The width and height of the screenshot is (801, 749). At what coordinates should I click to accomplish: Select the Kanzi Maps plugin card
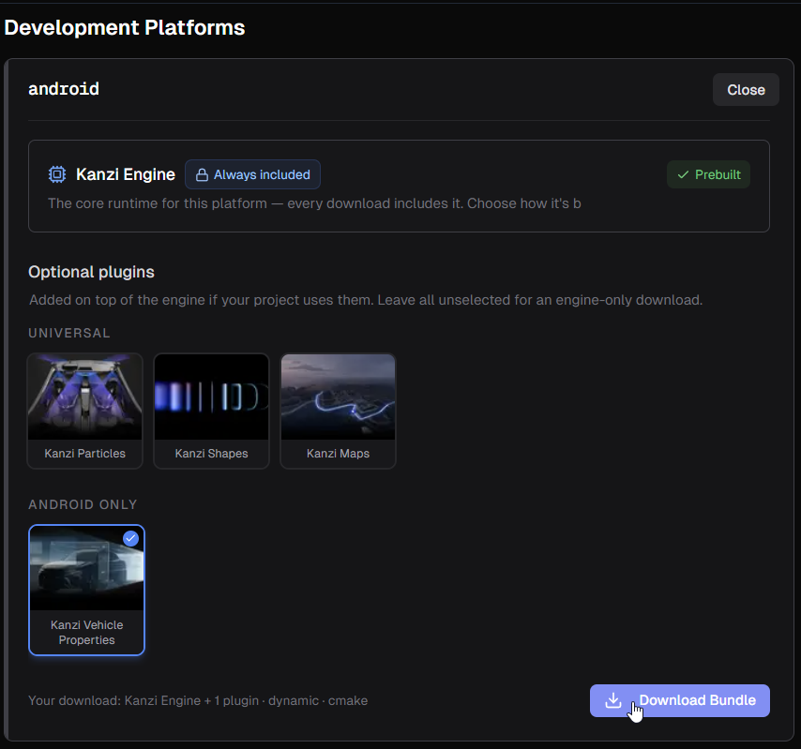338,411
